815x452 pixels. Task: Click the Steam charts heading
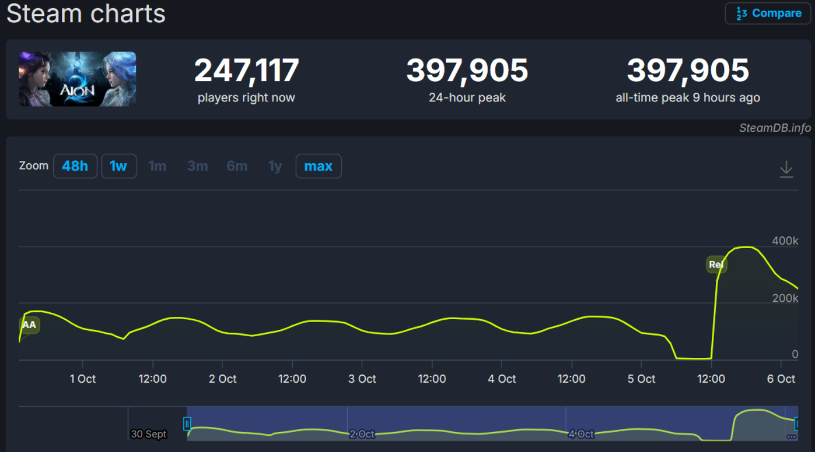(86, 13)
